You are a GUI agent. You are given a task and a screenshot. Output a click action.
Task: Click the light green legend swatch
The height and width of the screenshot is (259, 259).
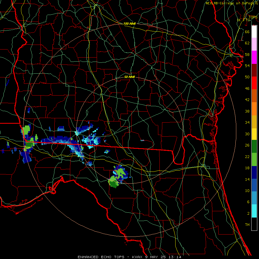254,159
